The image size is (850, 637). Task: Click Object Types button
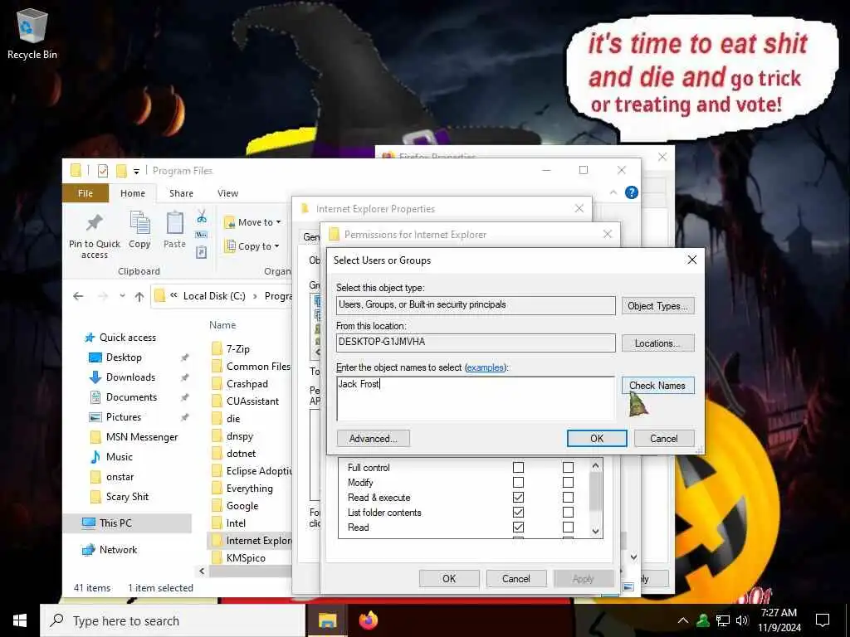coord(657,306)
